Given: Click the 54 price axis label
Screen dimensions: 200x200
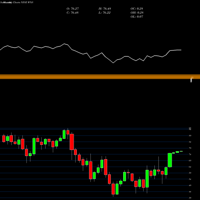Looking at the screenshot, I should (x=190, y=179).
